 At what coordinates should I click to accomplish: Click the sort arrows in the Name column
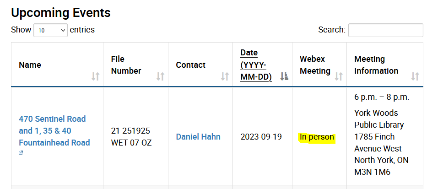tap(95, 76)
